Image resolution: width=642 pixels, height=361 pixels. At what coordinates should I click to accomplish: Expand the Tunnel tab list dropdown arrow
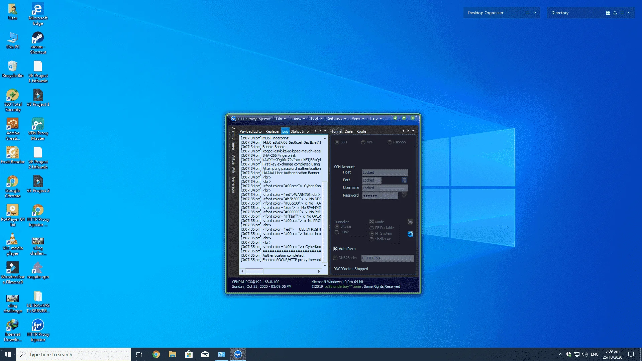pos(413,131)
